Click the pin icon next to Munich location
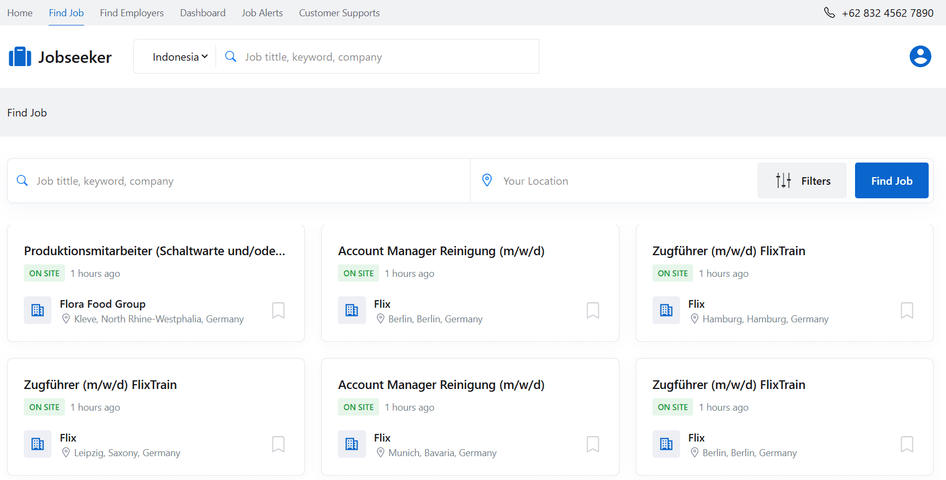This screenshot has width=946, height=480. point(381,453)
